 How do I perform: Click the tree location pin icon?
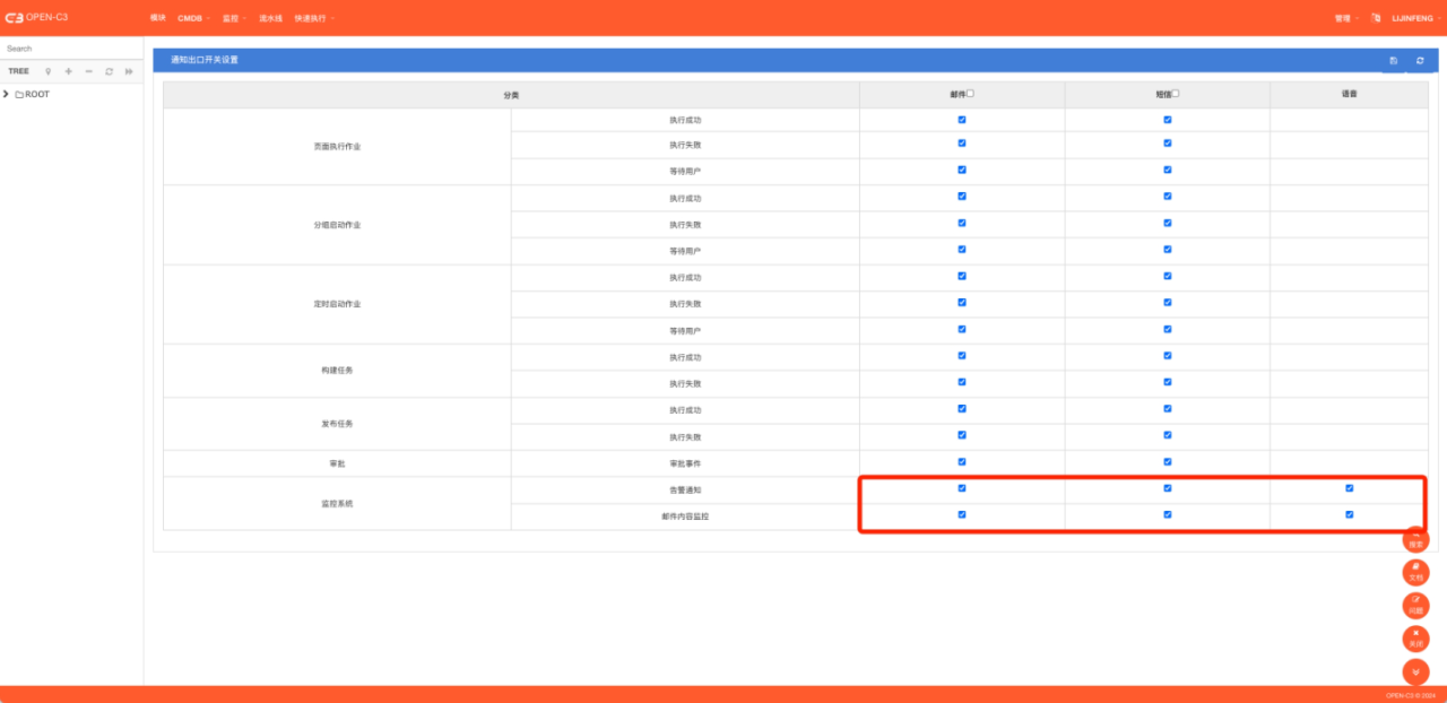pos(48,71)
